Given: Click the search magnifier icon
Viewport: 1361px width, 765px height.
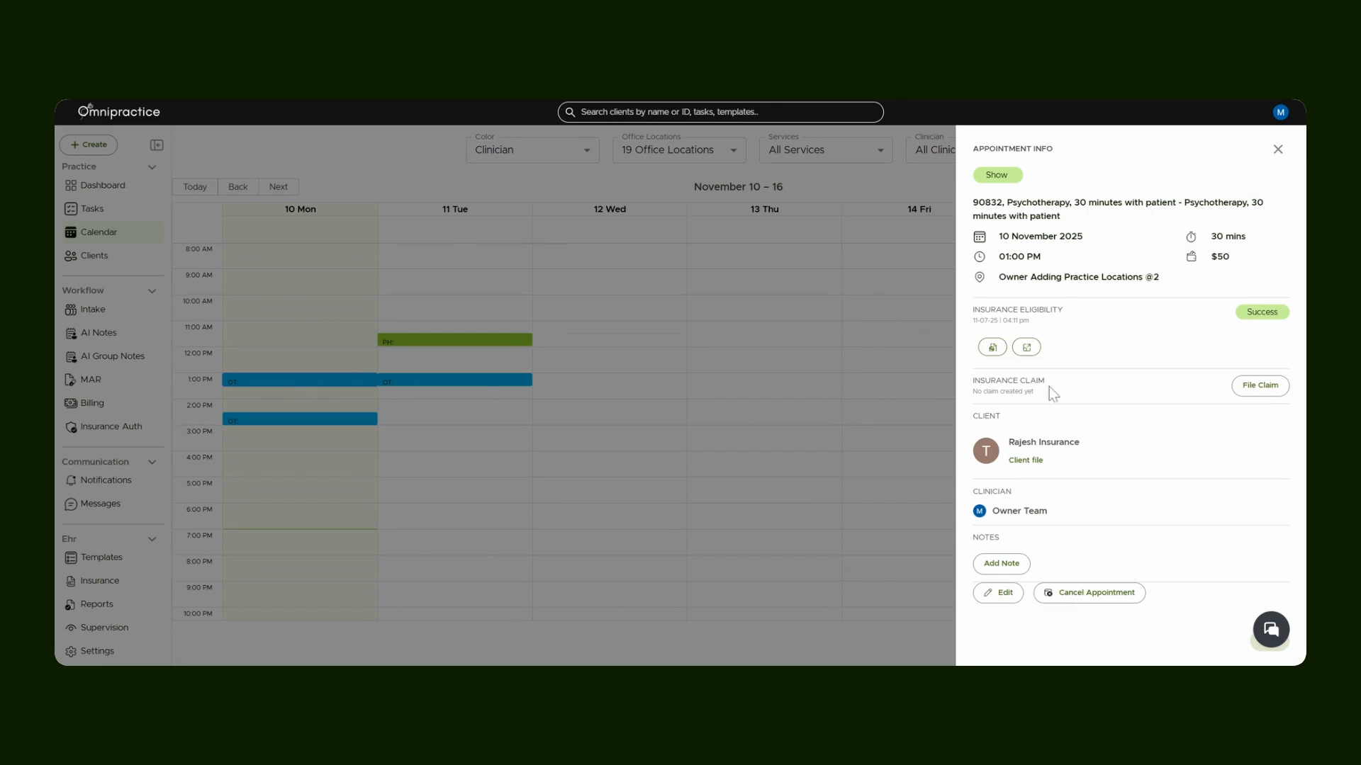Looking at the screenshot, I should coord(570,112).
